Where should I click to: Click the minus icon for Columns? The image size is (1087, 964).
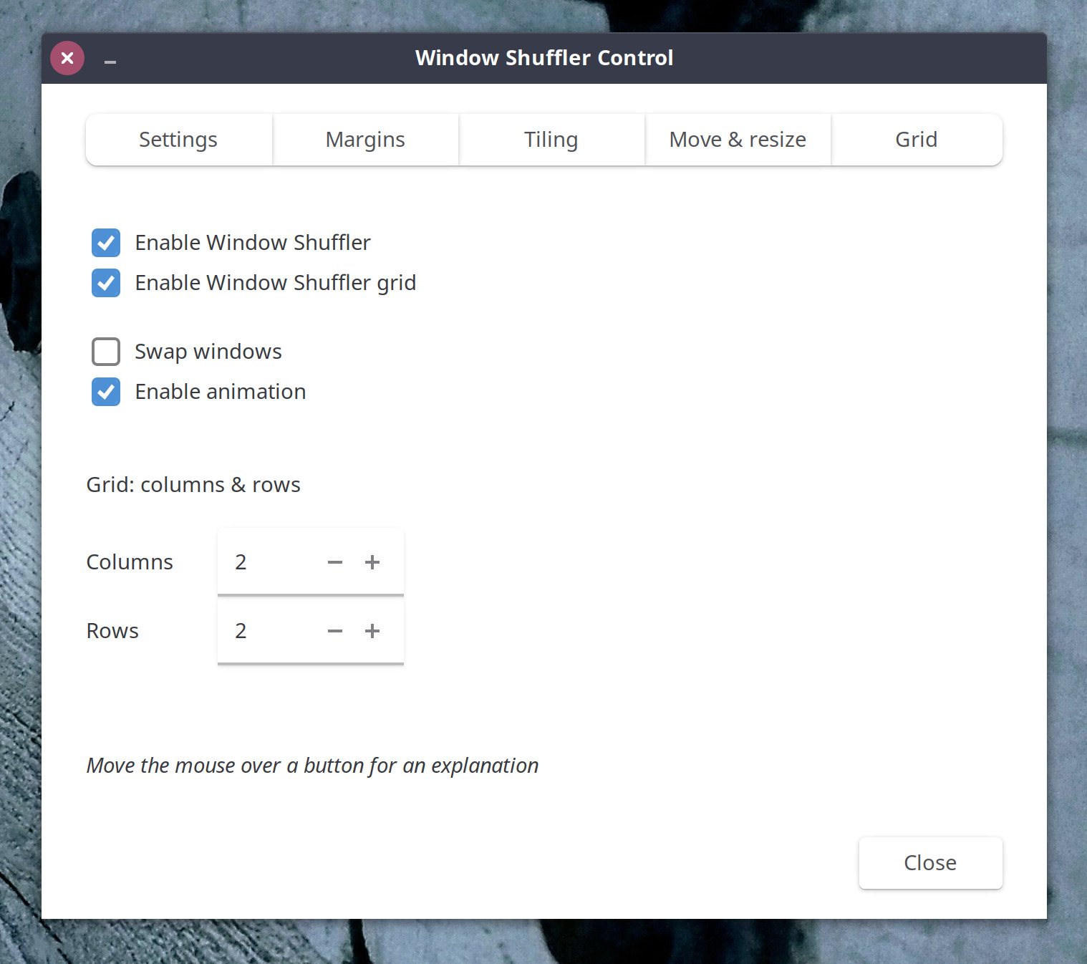334,562
